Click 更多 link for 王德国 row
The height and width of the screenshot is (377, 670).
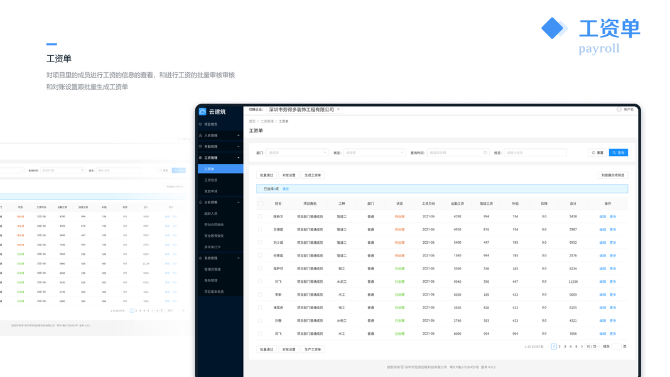point(613,229)
